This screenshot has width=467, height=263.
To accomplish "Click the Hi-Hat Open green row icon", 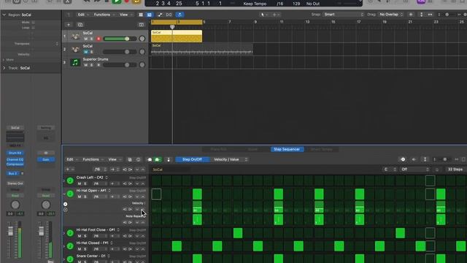I will 70,194.
